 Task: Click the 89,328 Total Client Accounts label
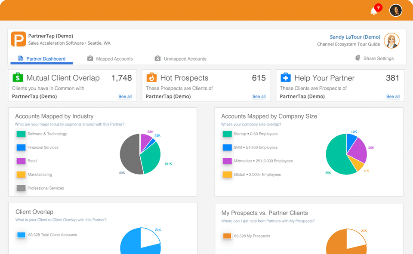click(x=52, y=235)
